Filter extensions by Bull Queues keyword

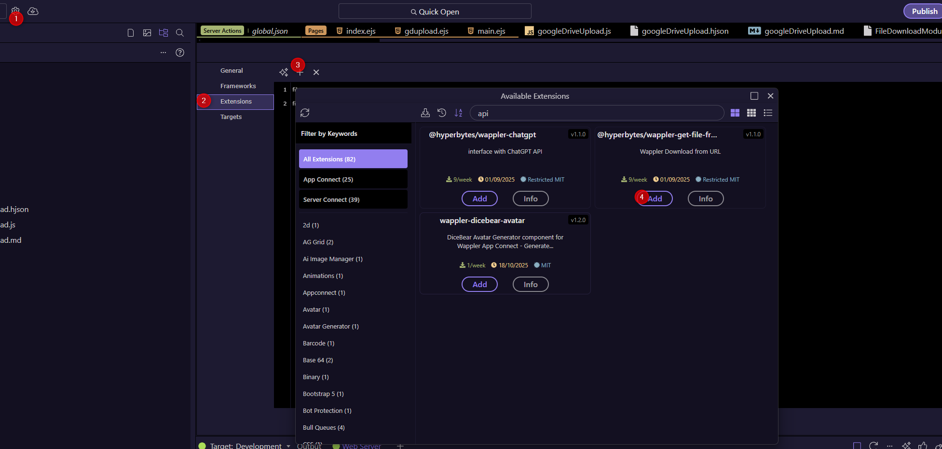tap(324, 427)
